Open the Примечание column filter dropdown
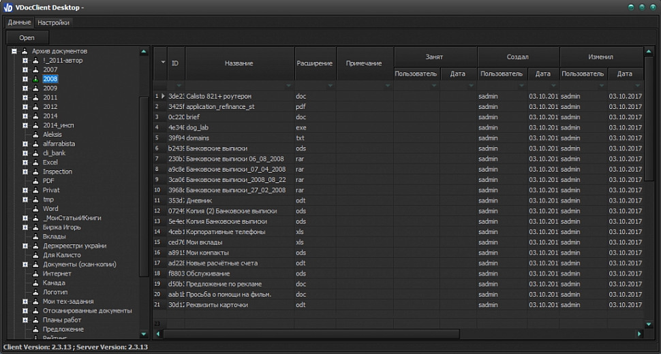Screen dimensions: 661x354 tap(388, 86)
